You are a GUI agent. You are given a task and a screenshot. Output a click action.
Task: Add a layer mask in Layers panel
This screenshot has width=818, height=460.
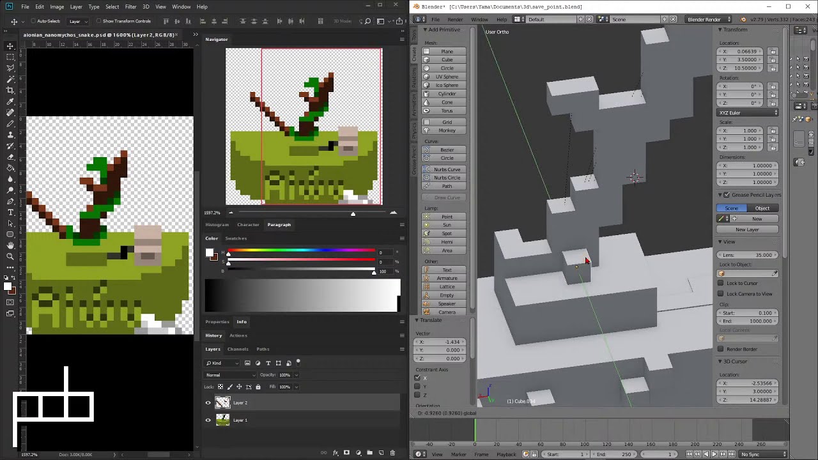click(x=347, y=453)
